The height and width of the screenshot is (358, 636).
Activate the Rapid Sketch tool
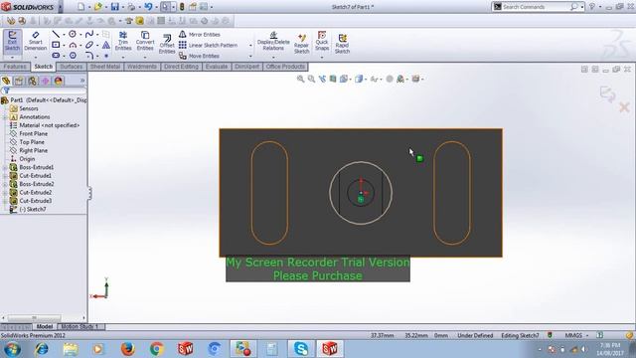click(x=342, y=43)
